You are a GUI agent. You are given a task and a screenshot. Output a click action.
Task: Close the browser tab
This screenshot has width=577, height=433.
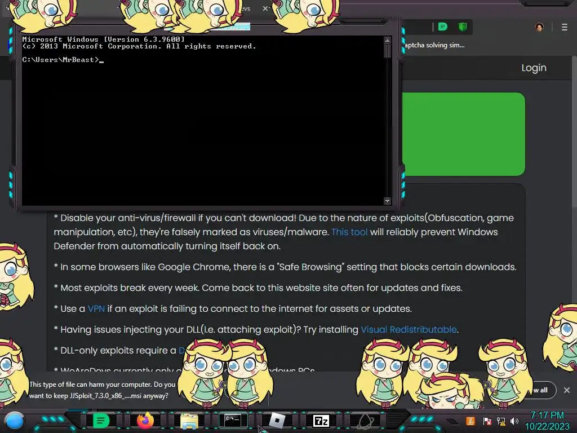tap(265, 8)
